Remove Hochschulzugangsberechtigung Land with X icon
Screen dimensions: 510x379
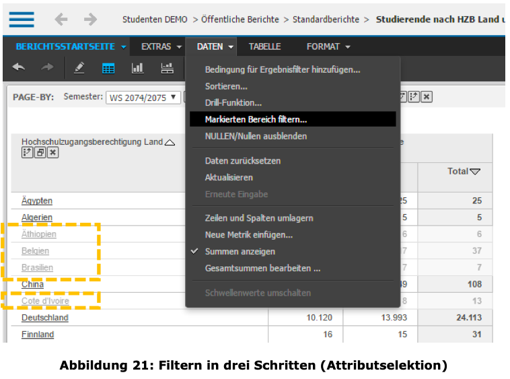[53, 152]
